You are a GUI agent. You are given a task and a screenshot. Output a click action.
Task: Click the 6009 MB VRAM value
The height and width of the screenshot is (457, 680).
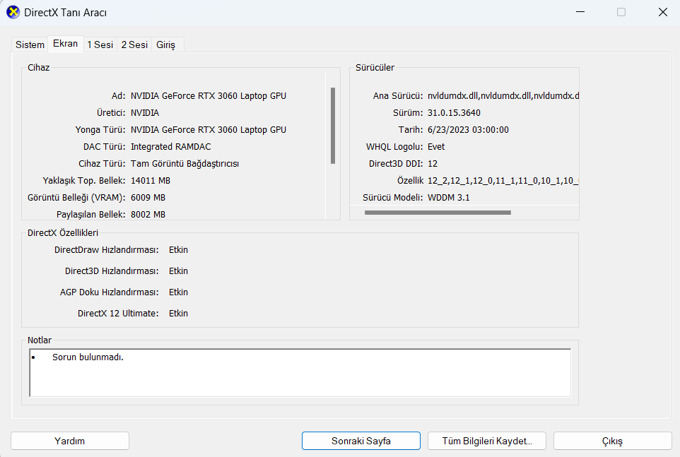click(148, 197)
